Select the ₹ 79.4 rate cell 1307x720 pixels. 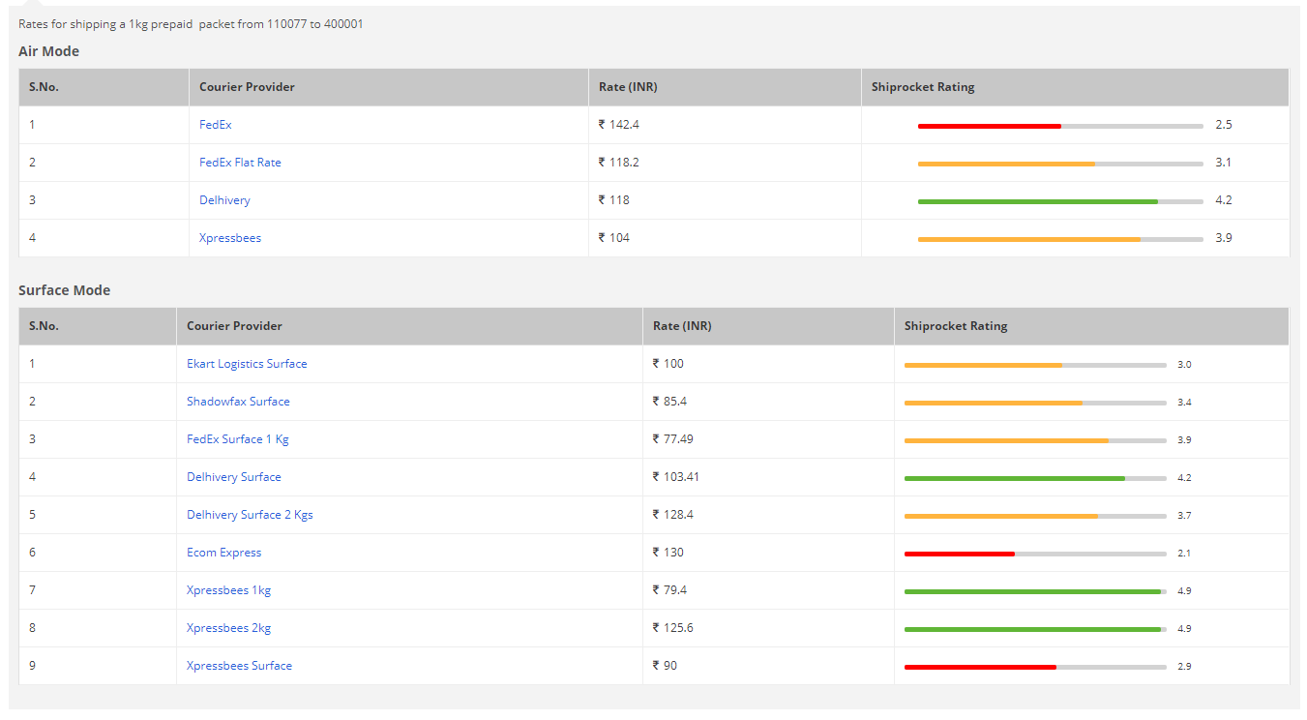(768, 590)
